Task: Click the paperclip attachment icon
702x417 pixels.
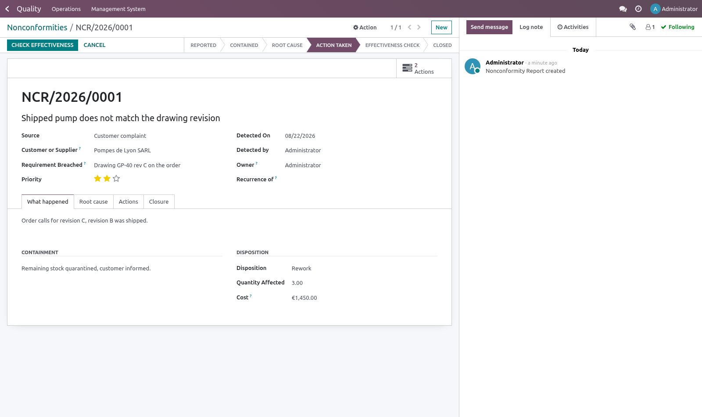Action: click(x=633, y=27)
